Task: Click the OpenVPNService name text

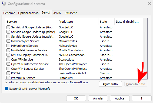Action: pyautogui.click(x=22, y=59)
